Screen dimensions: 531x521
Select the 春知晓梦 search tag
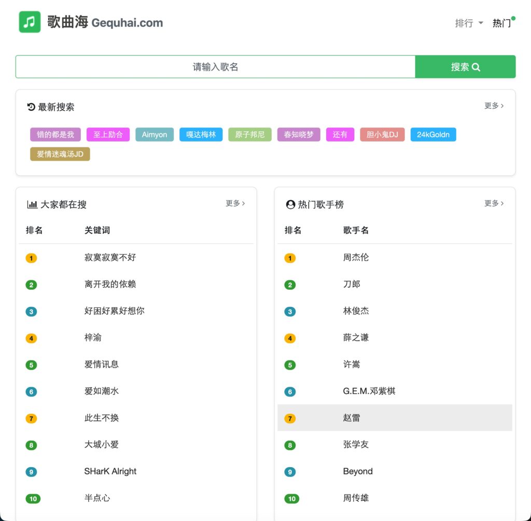(299, 134)
